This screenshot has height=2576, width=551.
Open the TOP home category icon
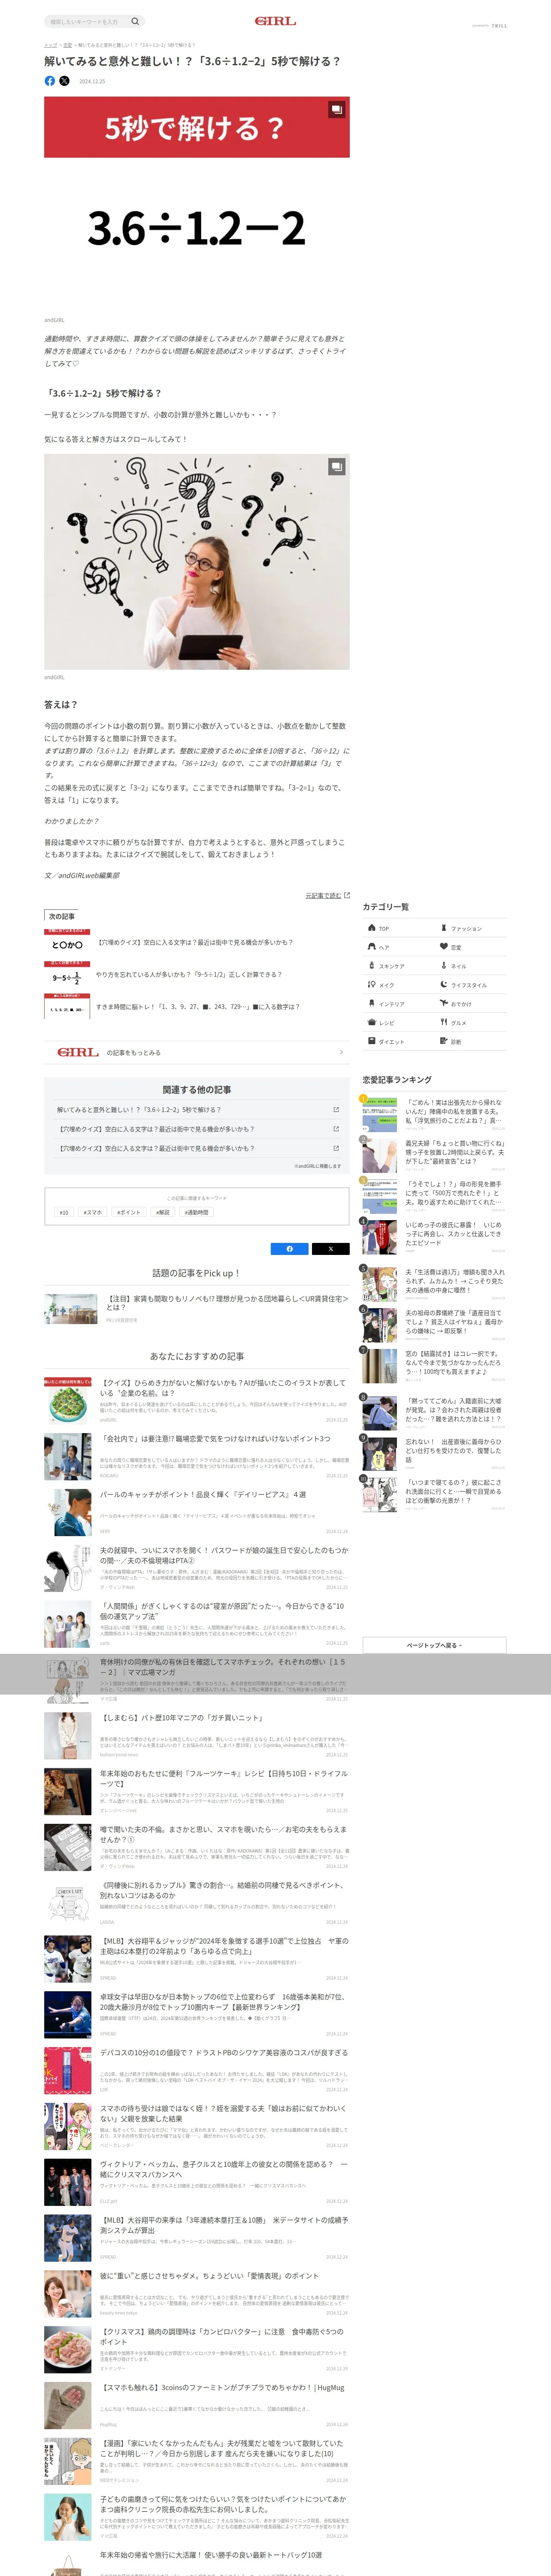pos(372,928)
